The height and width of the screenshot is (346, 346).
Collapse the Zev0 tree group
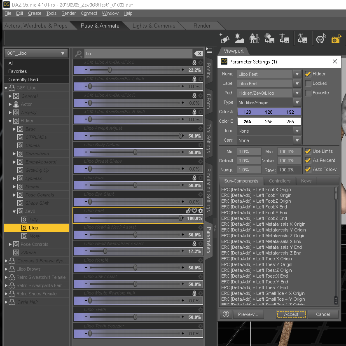pyautogui.click(x=14, y=212)
